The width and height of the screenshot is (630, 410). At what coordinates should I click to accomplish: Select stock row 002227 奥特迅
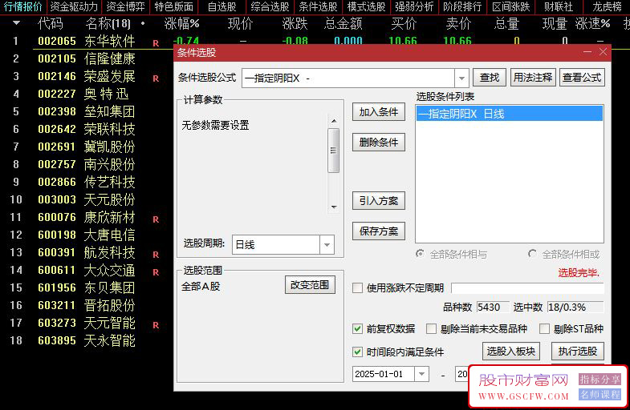[87, 94]
